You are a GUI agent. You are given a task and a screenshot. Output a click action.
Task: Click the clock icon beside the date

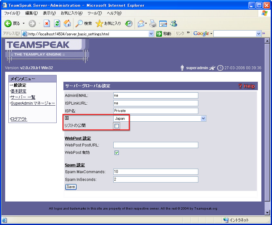pyautogui.click(x=220, y=68)
